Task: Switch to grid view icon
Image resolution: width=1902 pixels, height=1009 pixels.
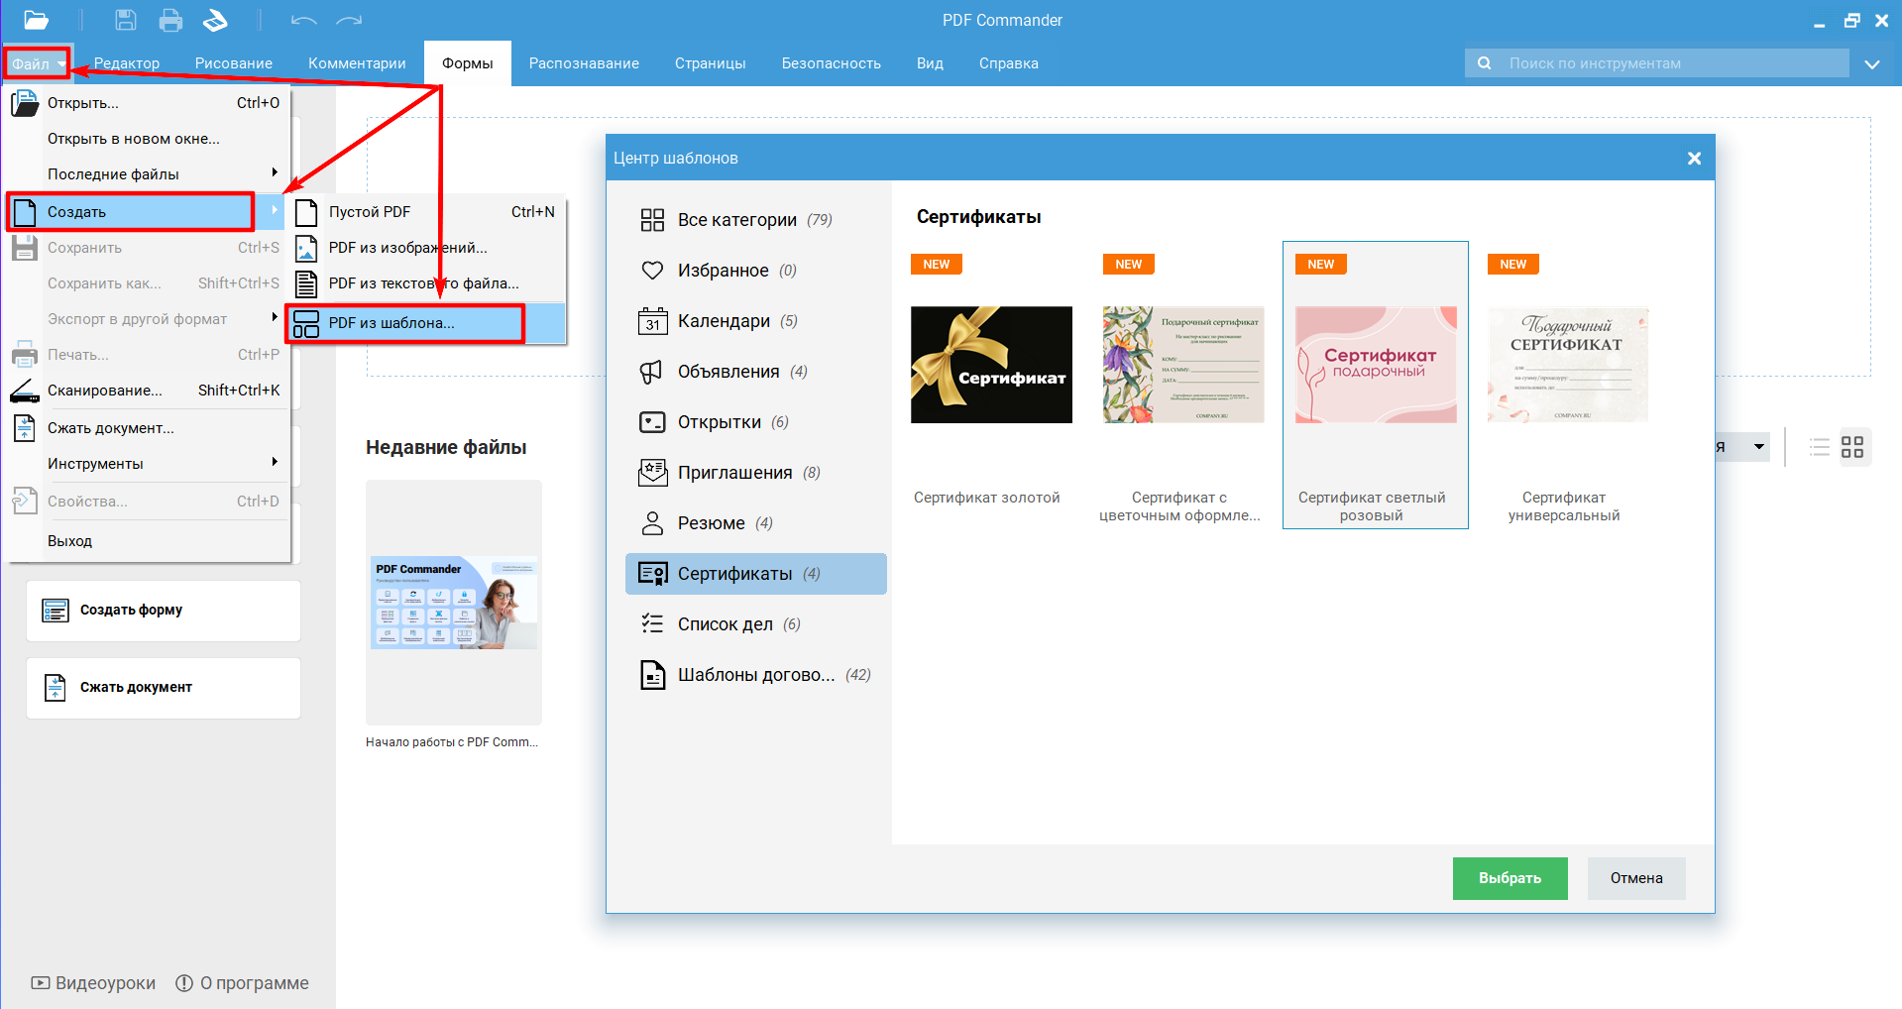Action: coord(1851,447)
